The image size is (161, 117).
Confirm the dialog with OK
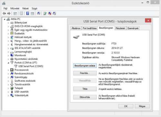coord(126,106)
